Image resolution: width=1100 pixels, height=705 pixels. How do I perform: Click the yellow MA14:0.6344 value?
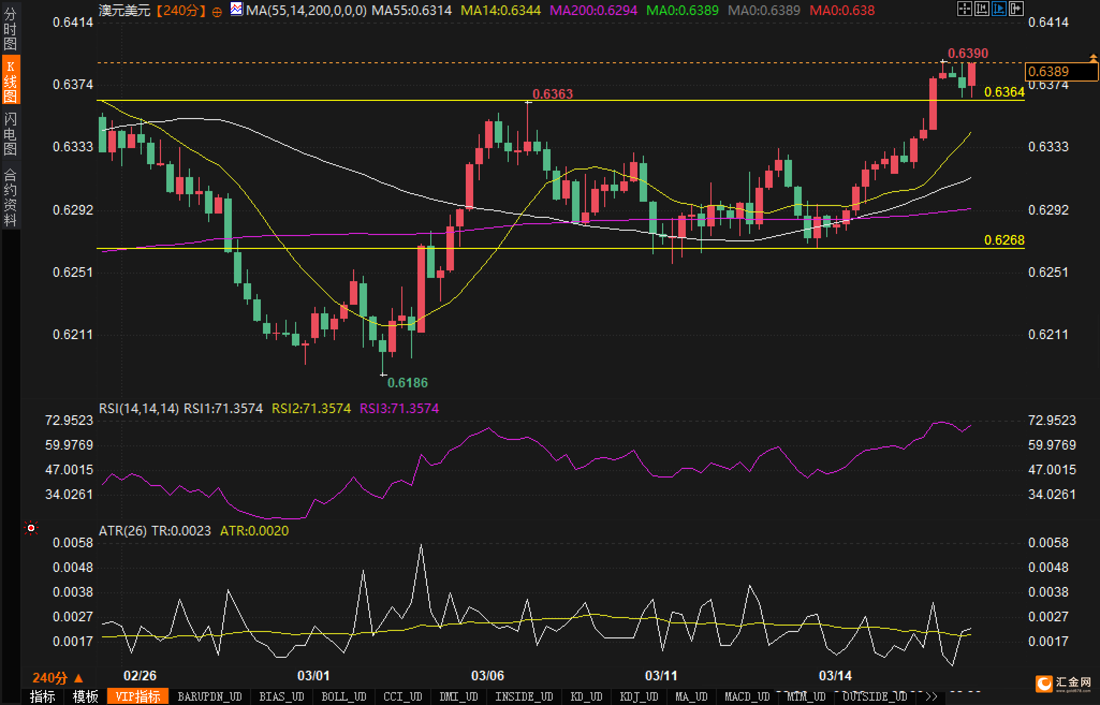tap(501, 10)
